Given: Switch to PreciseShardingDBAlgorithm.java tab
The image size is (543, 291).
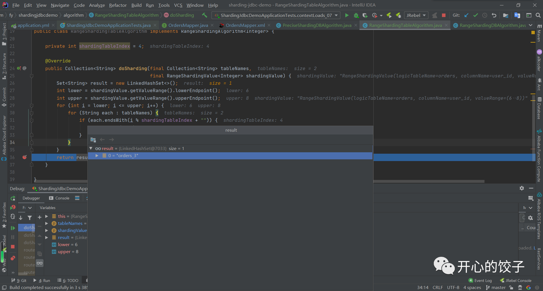Looking at the screenshot, I should [x=317, y=25].
